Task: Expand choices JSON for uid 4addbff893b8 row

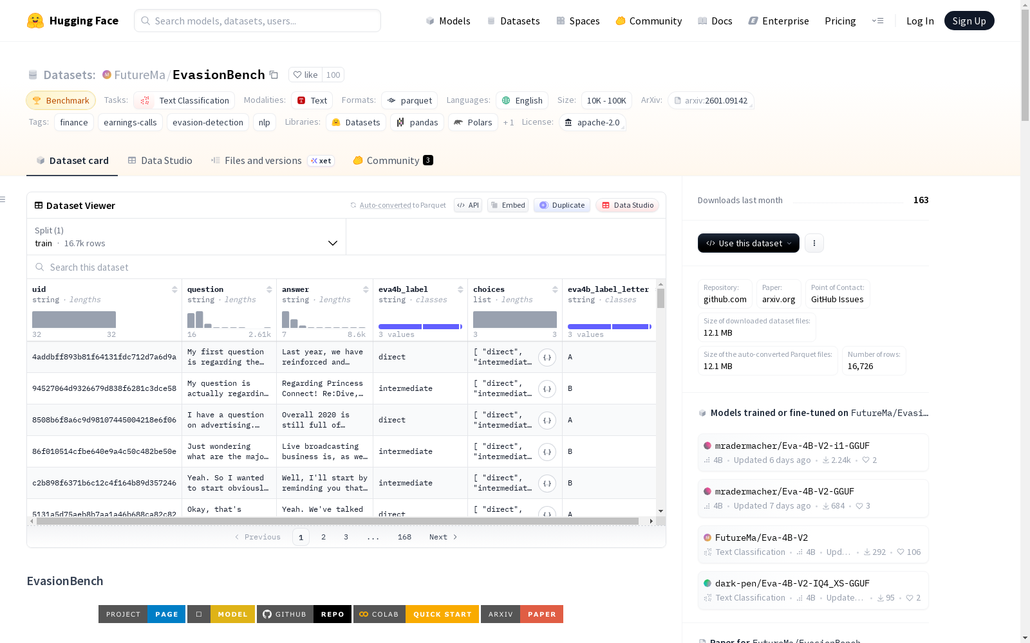Action: click(x=547, y=358)
